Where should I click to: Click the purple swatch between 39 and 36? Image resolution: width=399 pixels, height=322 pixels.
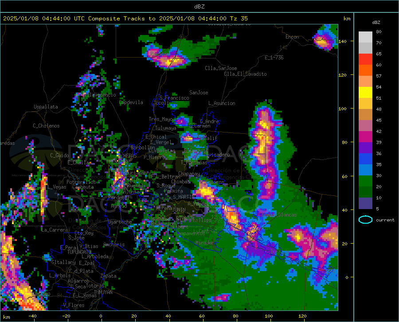[x=365, y=148]
